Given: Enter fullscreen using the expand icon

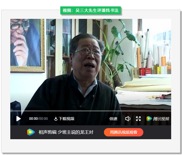Looking at the screenshot, I should tap(138, 119).
